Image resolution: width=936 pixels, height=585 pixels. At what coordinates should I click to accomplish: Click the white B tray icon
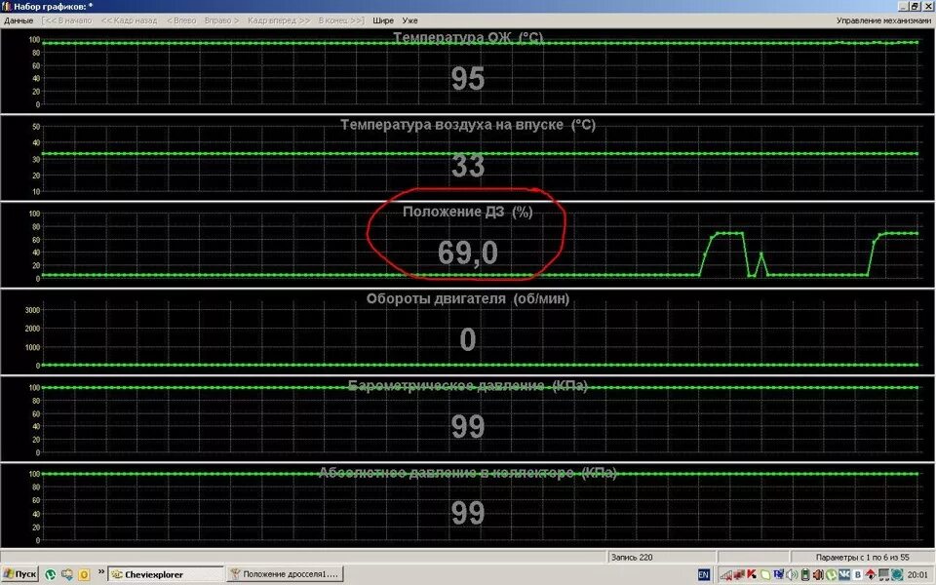coord(858,575)
